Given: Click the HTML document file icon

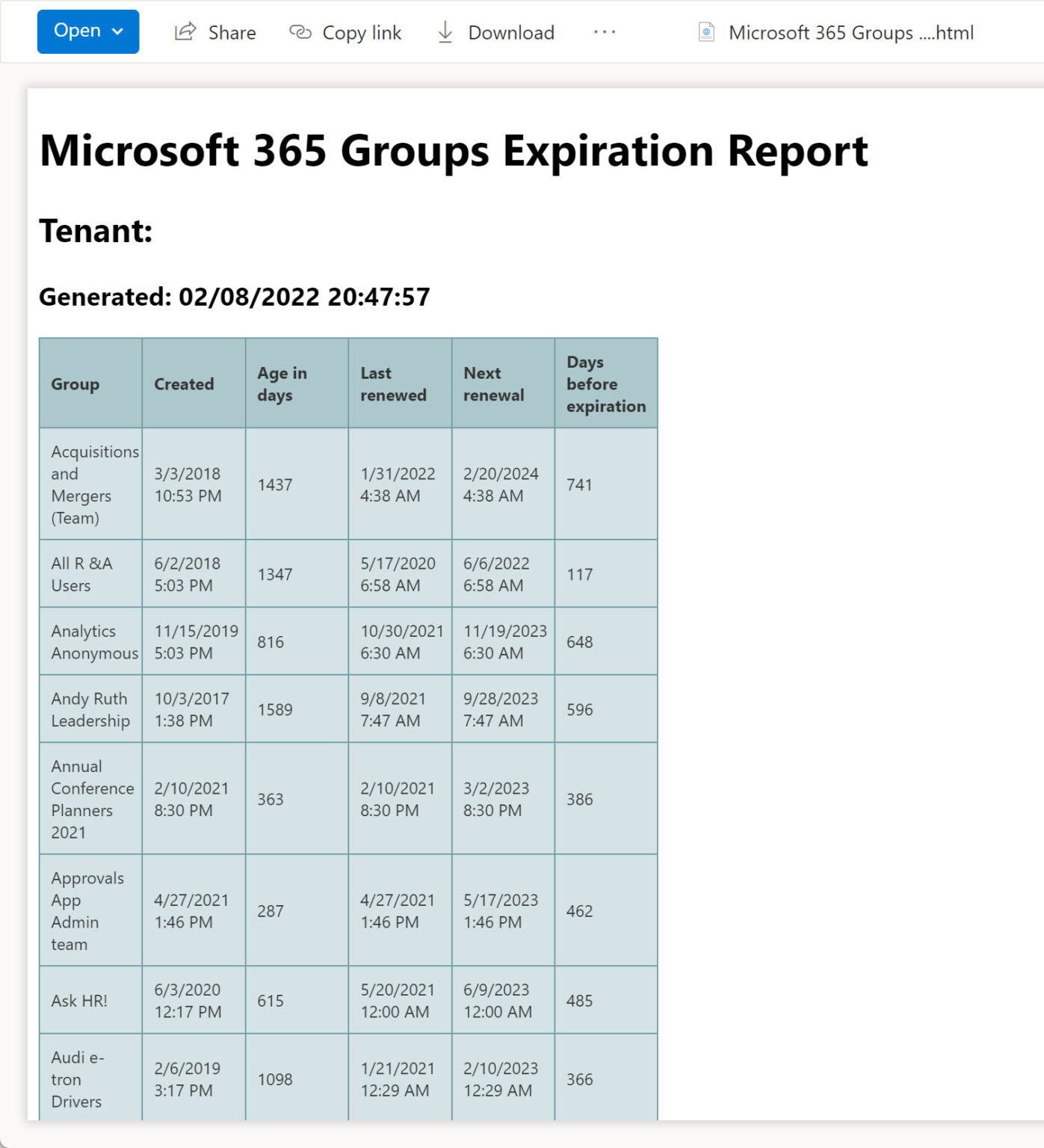Looking at the screenshot, I should (705, 31).
